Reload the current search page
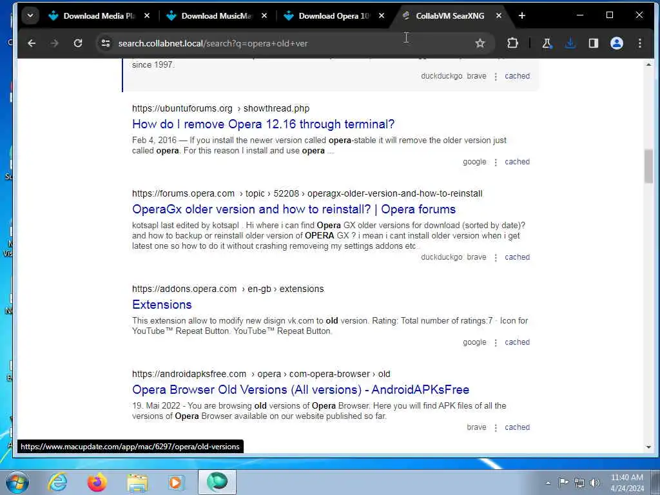The width and height of the screenshot is (660, 495). [78, 43]
